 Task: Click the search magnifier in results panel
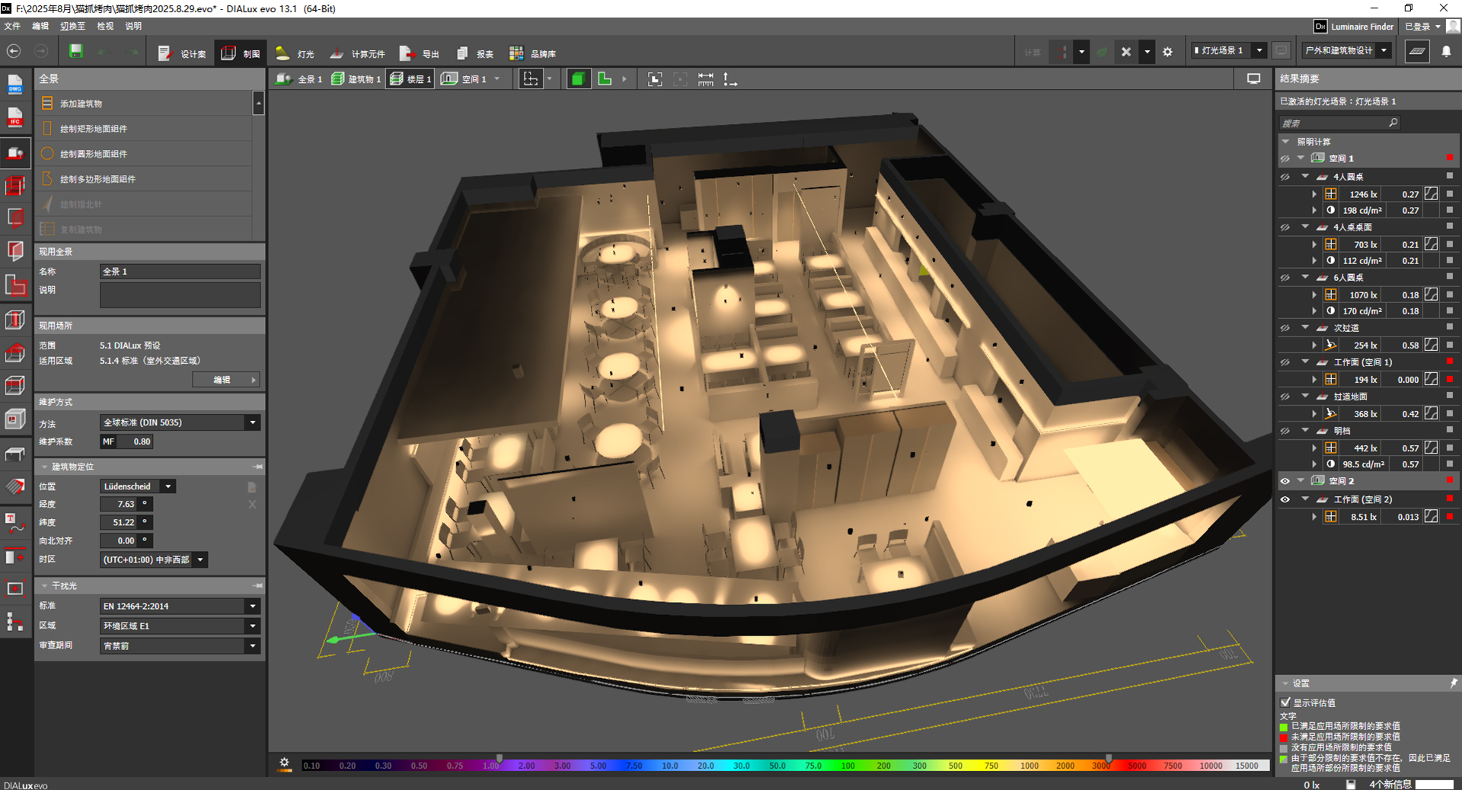click(x=1393, y=123)
